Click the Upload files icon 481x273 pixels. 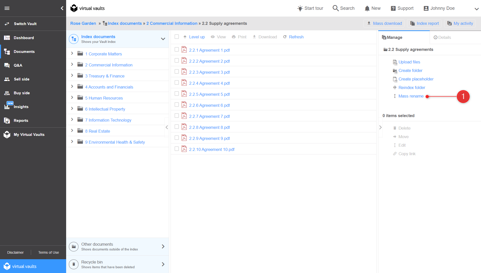(395, 62)
